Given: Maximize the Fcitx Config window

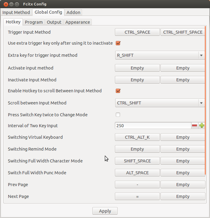Looking at the screenshot, I should pos(17,4).
